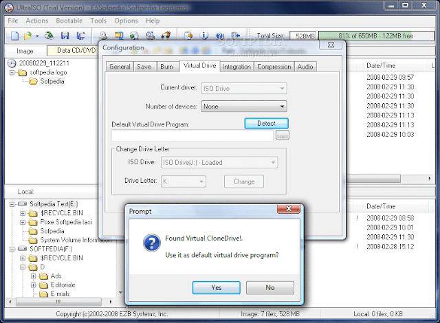Click the Detect button
Image resolution: width=440 pixels, height=323 pixels.
(266, 124)
